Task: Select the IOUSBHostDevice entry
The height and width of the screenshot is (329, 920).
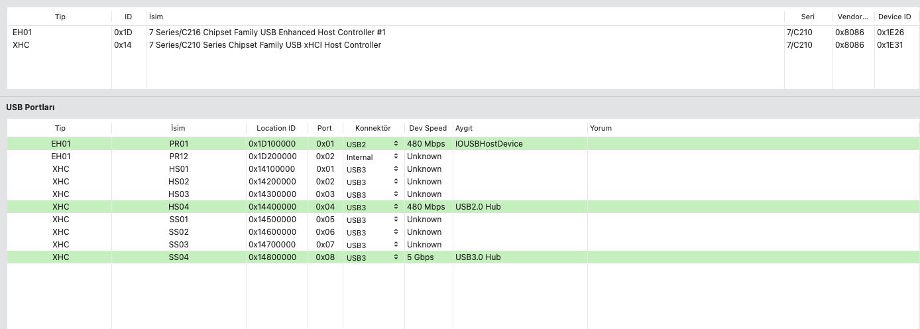Action: (x=489, y=144)
